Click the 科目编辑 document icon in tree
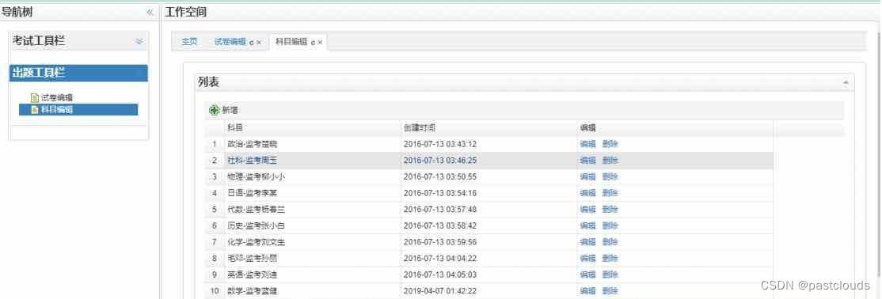This screenshot has height=299, width=882. click(34, 110)
